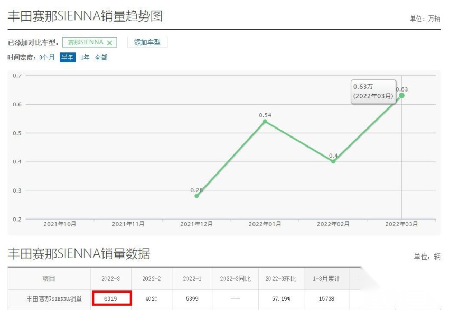Click the 2022-3环比 column header
The image size is (450, 310).
click(x=281, y=279)
